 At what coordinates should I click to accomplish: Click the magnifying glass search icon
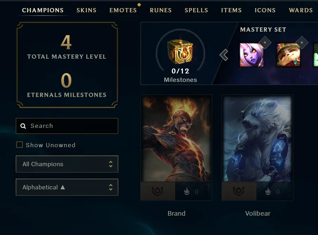click(x=23, y=126)
